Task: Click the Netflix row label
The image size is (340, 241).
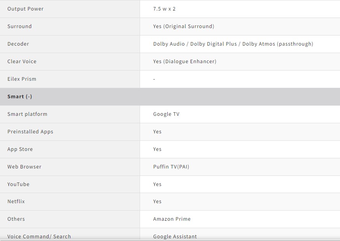Action: click(x=16, y=202)
